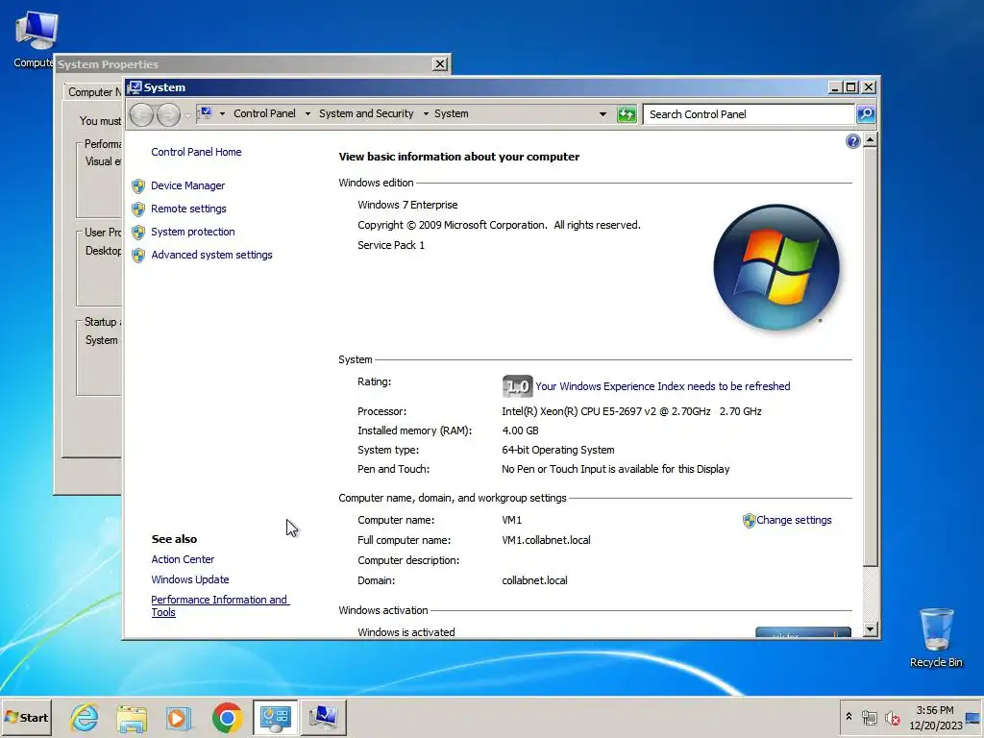The height and width of the screenshot is (738, 984).
Task: Close the System Properties dialog
Action: [440, 64]
